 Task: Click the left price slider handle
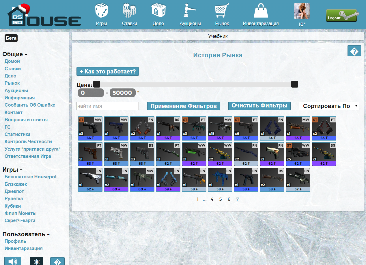97,84
